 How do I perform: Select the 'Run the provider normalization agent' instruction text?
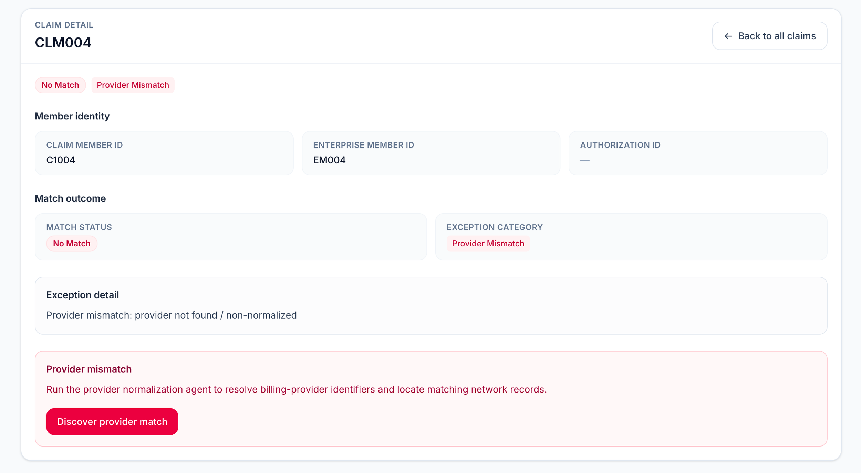coord(297,389)
